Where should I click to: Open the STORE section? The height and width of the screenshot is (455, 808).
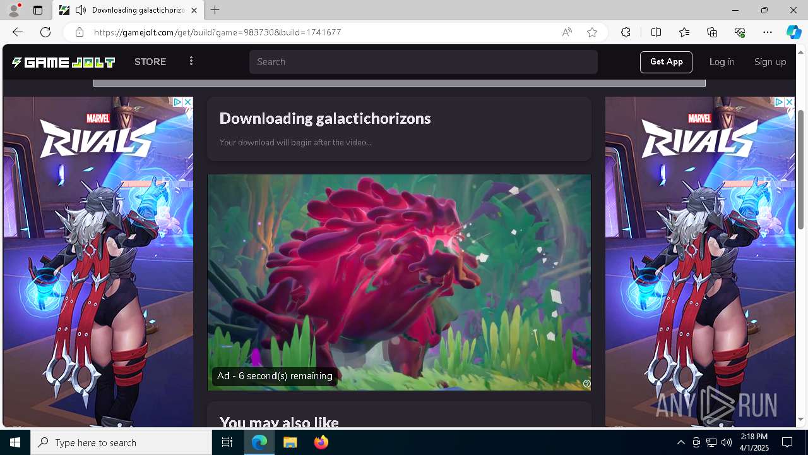[x=150, y=62]
